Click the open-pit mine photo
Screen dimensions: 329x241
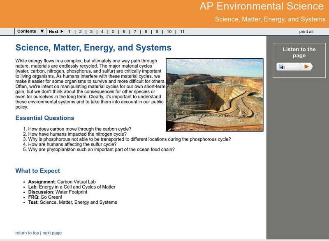tap(214, 95)
